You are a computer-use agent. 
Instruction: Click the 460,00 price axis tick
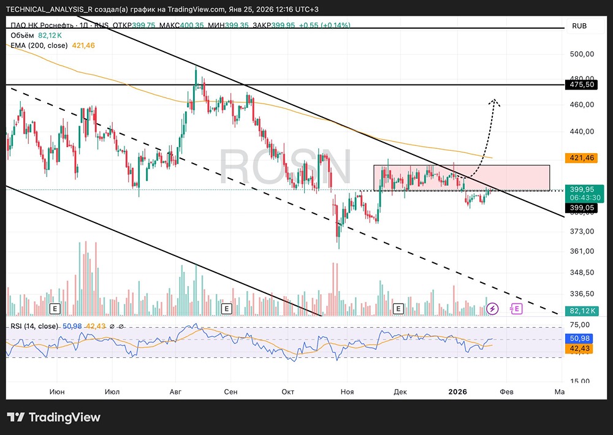582,104
